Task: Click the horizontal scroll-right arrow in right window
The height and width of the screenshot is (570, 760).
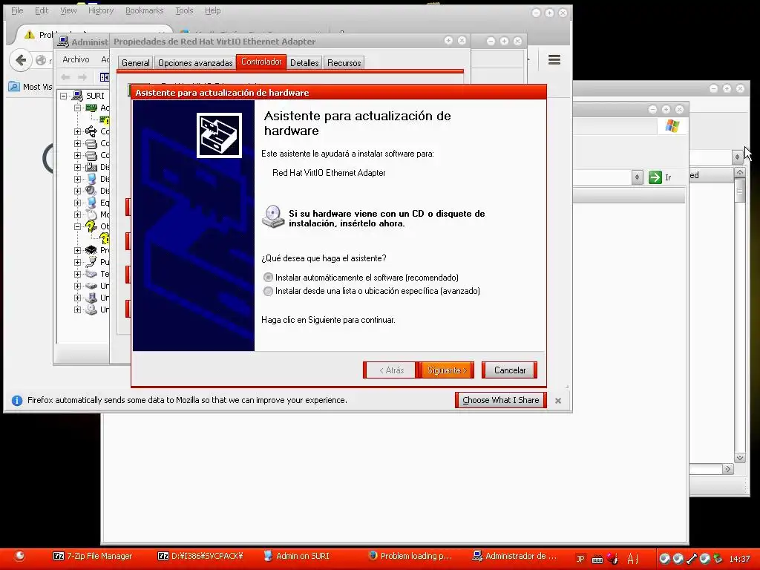Action: point(727,469)
